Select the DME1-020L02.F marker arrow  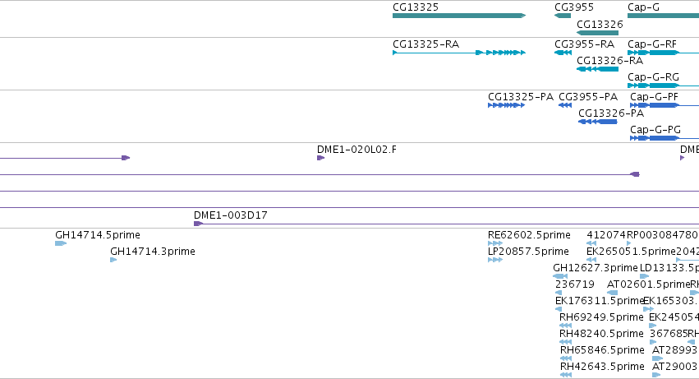pos(320,158)
